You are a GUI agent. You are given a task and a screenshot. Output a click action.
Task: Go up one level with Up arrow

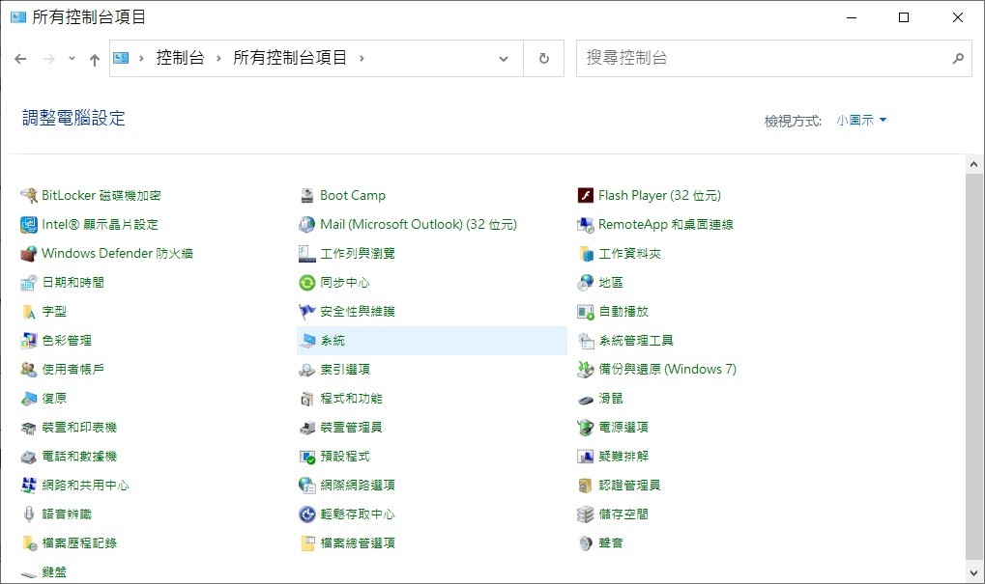click(x=94, y=59)
